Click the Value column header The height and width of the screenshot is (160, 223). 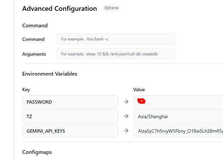point(139,89)
